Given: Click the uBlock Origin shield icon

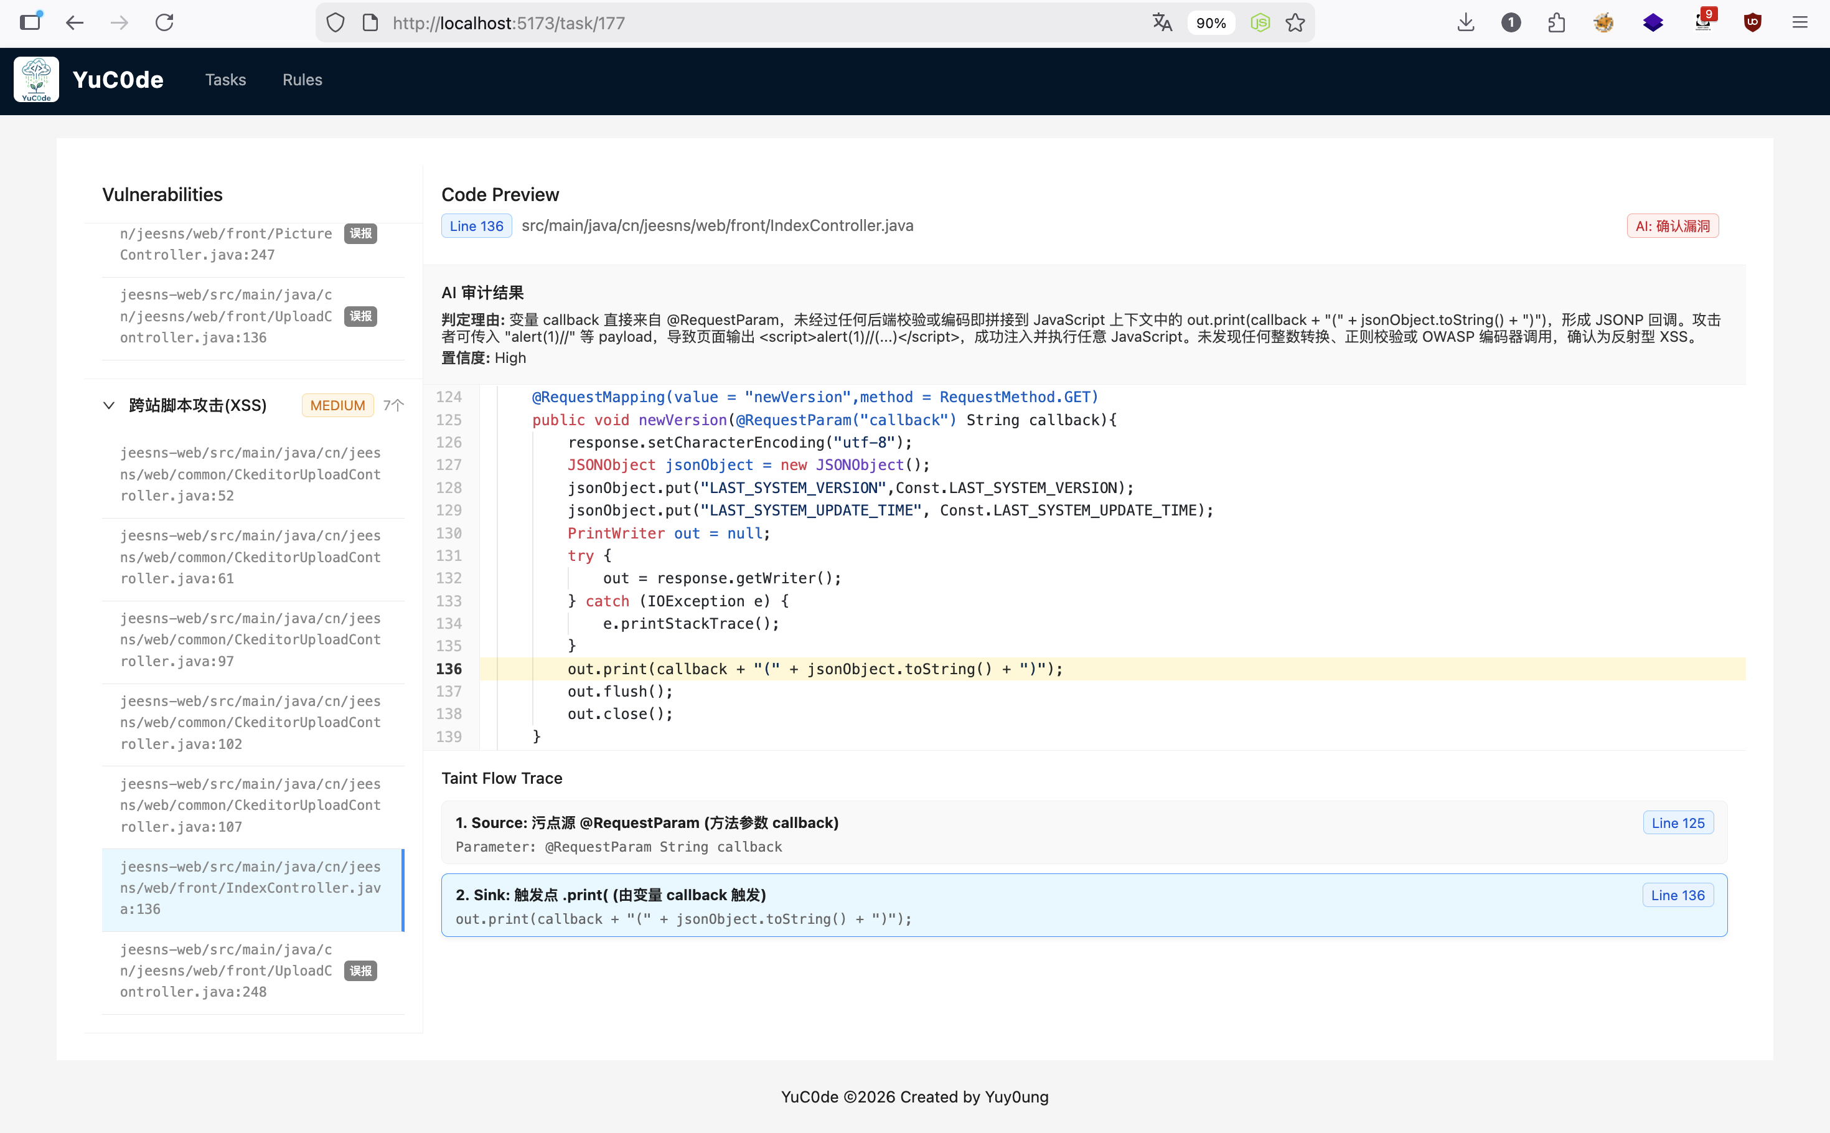Looking at the screenshot, I should coord(1752,22).
